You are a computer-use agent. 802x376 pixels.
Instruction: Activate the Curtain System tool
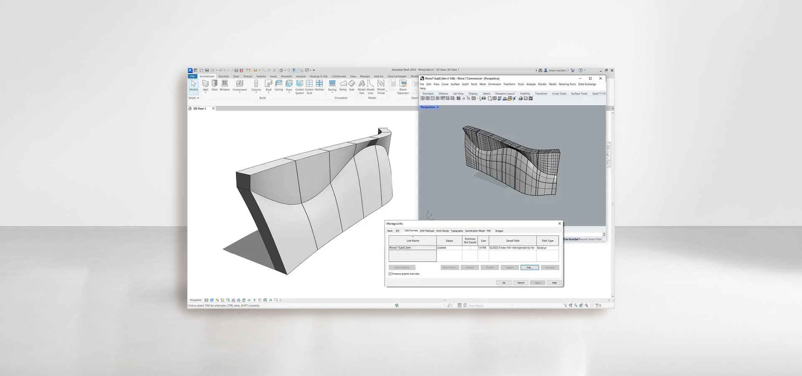[x=299, y=86]
